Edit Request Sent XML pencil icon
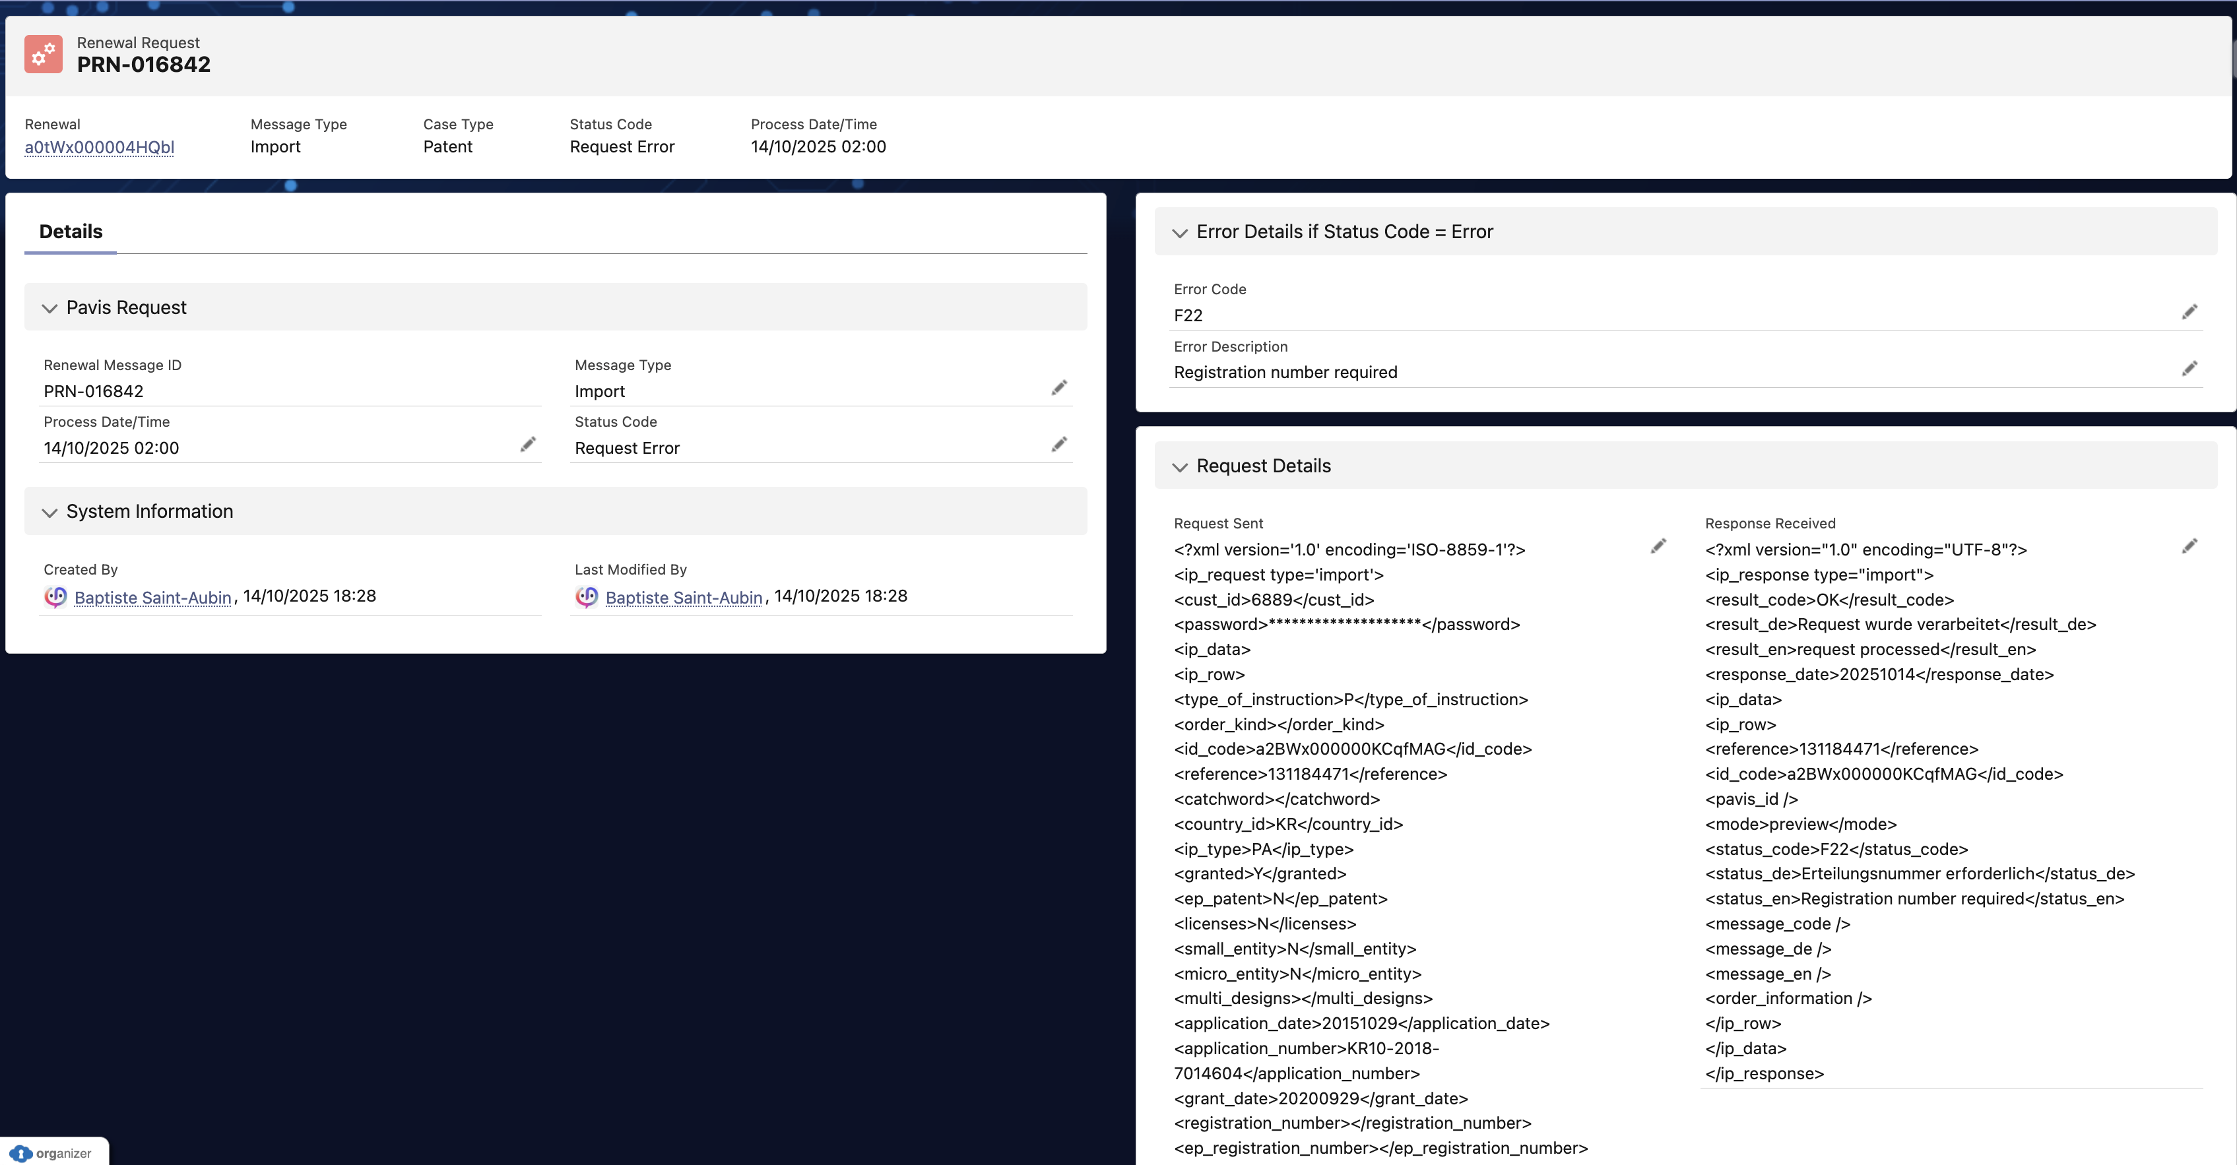 point(1658,546)
